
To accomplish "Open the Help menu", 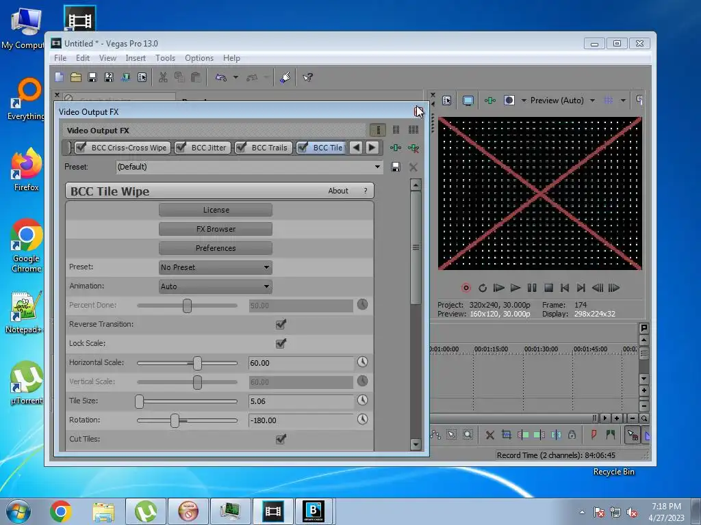I will (x=231, y=58).
